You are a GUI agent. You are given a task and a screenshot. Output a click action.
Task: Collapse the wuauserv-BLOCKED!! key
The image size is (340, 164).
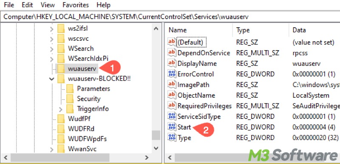coord(51,79)
